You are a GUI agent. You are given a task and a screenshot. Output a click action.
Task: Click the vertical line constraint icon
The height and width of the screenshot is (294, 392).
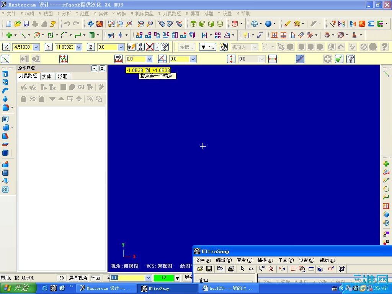coord(231,59)
